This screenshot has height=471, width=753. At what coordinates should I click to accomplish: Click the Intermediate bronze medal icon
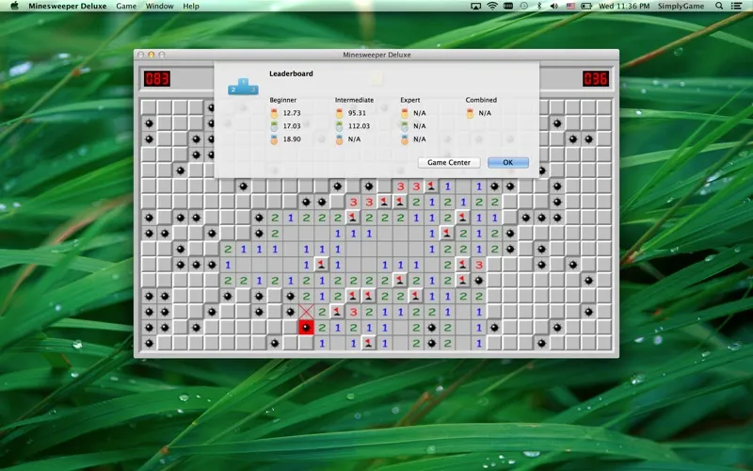339,139
